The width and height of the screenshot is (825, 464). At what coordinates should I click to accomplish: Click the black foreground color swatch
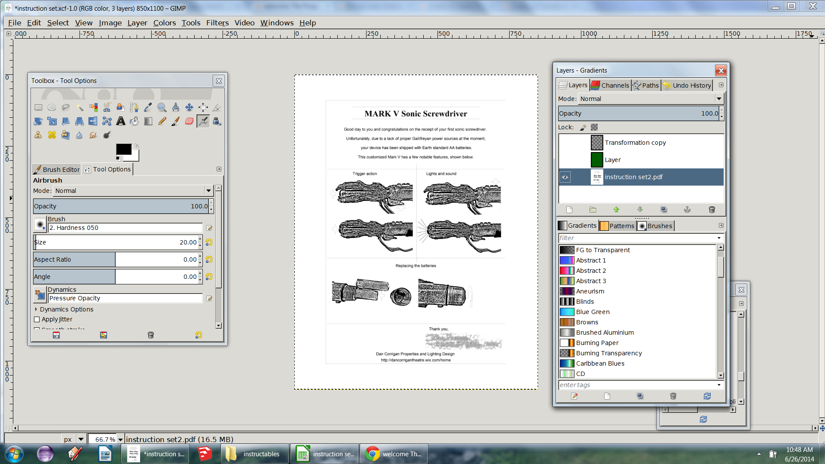pos(123,149)
